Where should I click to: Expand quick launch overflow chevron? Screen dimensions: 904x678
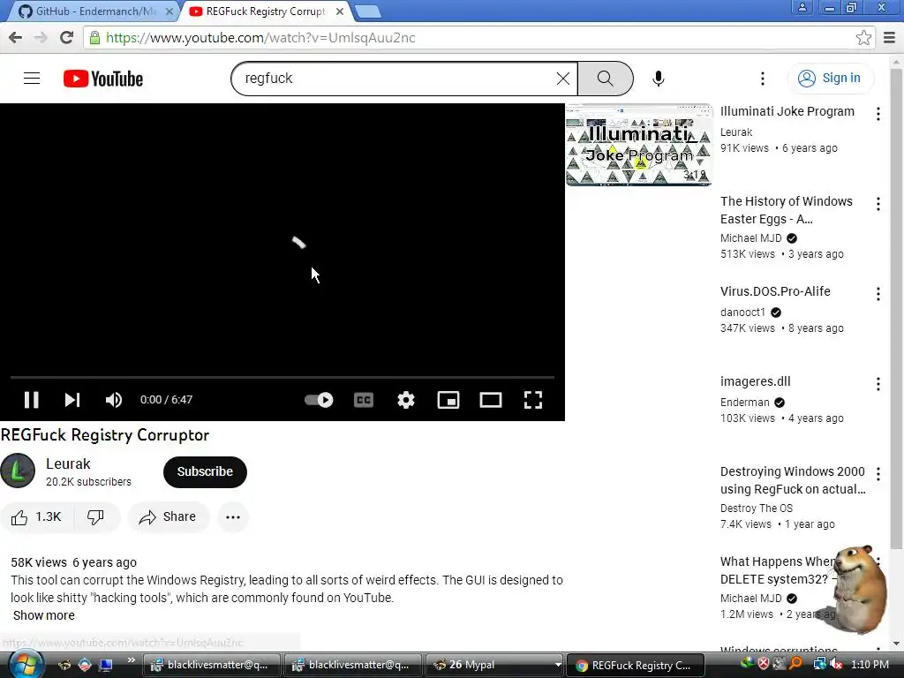point(131,660)
